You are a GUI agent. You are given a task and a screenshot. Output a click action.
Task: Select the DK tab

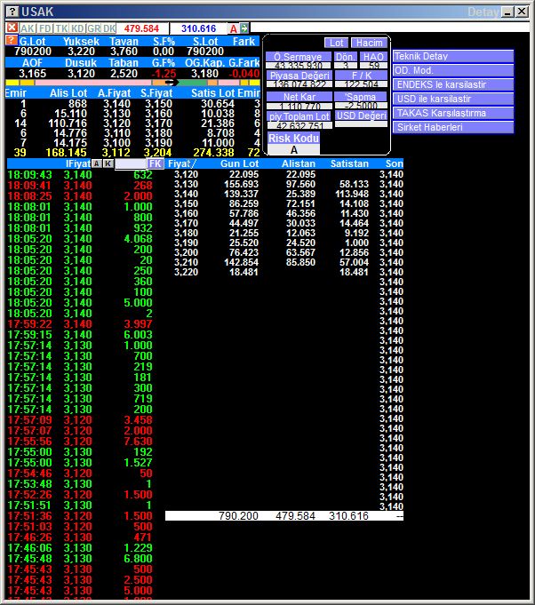pos(109,28)
